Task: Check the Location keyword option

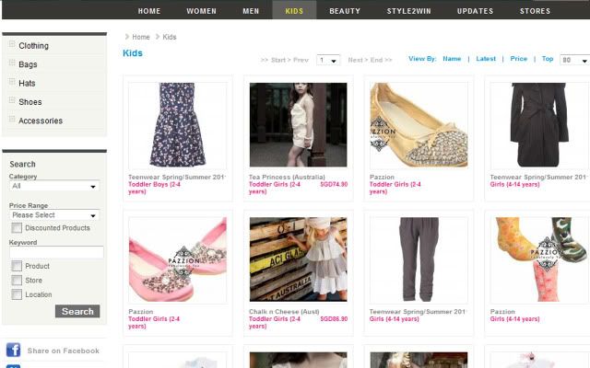Action: click(17, 294)
